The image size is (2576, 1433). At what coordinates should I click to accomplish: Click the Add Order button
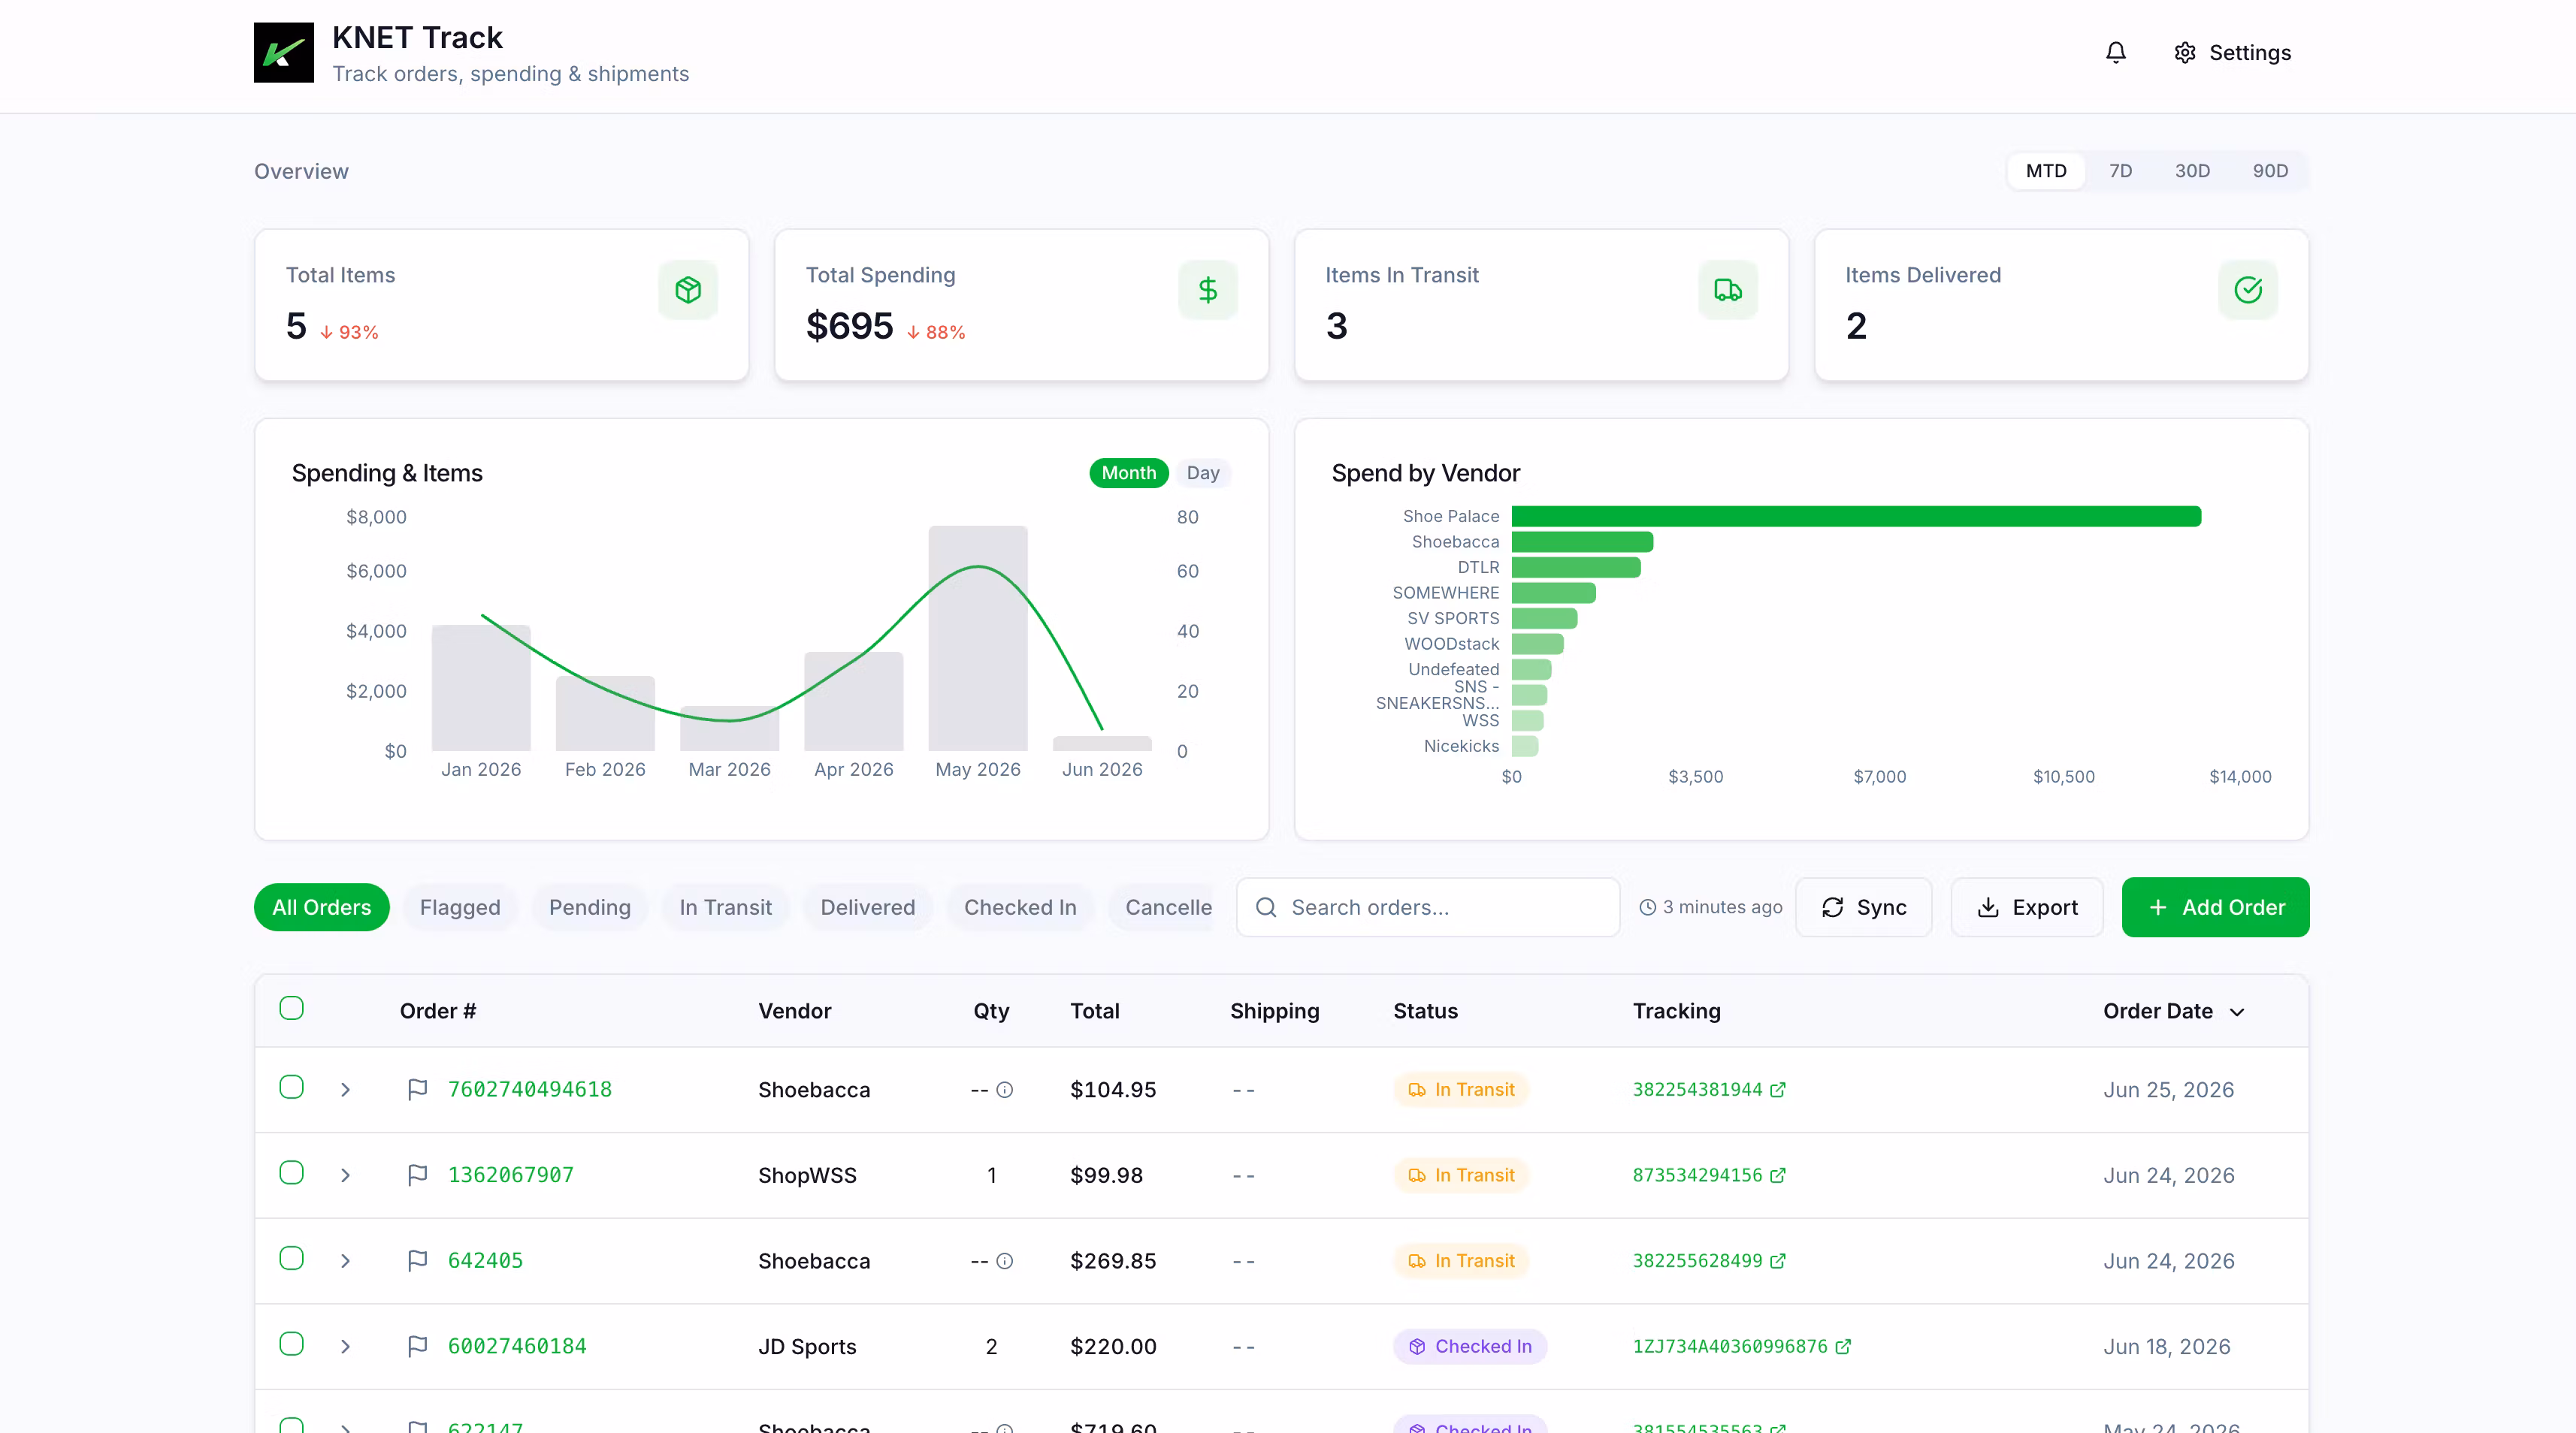(2215, 907)
